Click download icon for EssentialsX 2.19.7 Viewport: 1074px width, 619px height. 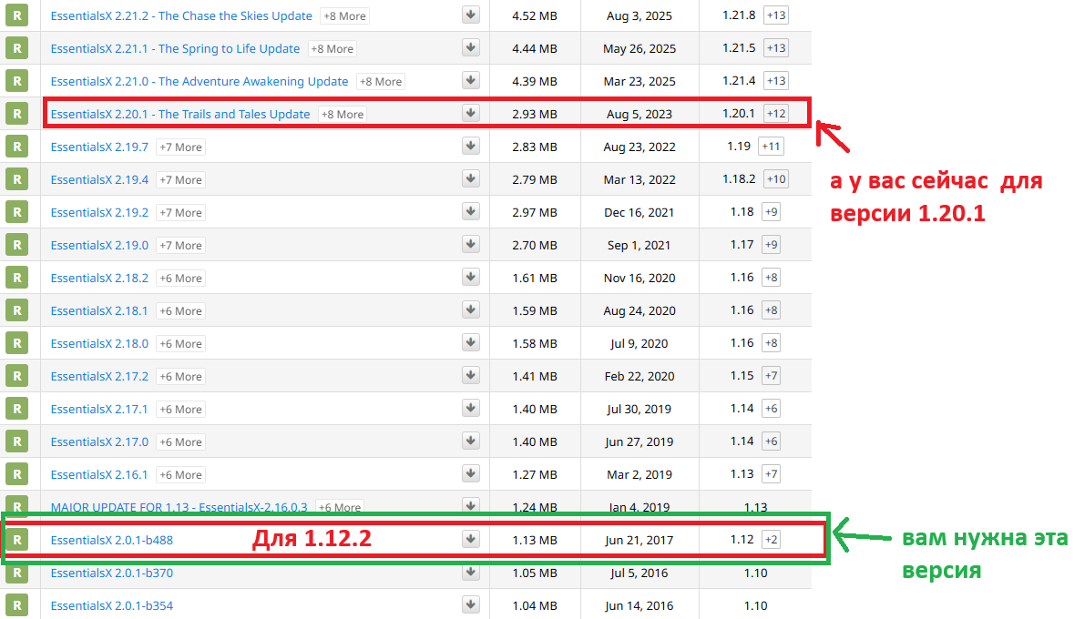[470, 147]
